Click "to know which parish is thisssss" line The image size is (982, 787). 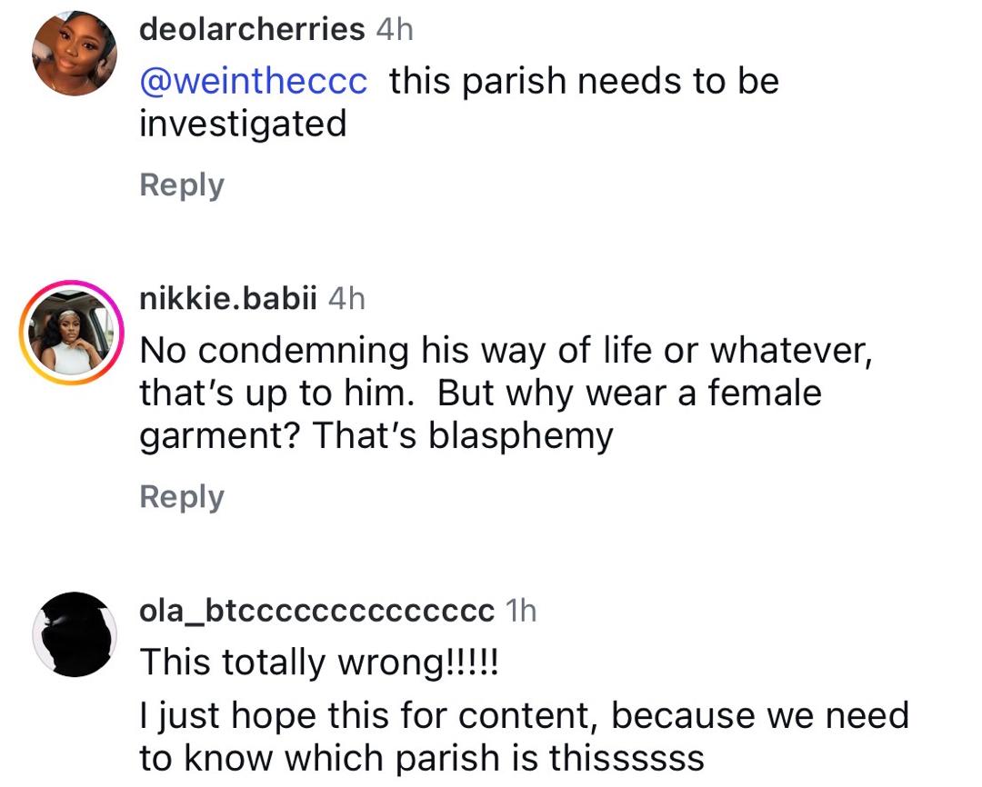(421, 757)
